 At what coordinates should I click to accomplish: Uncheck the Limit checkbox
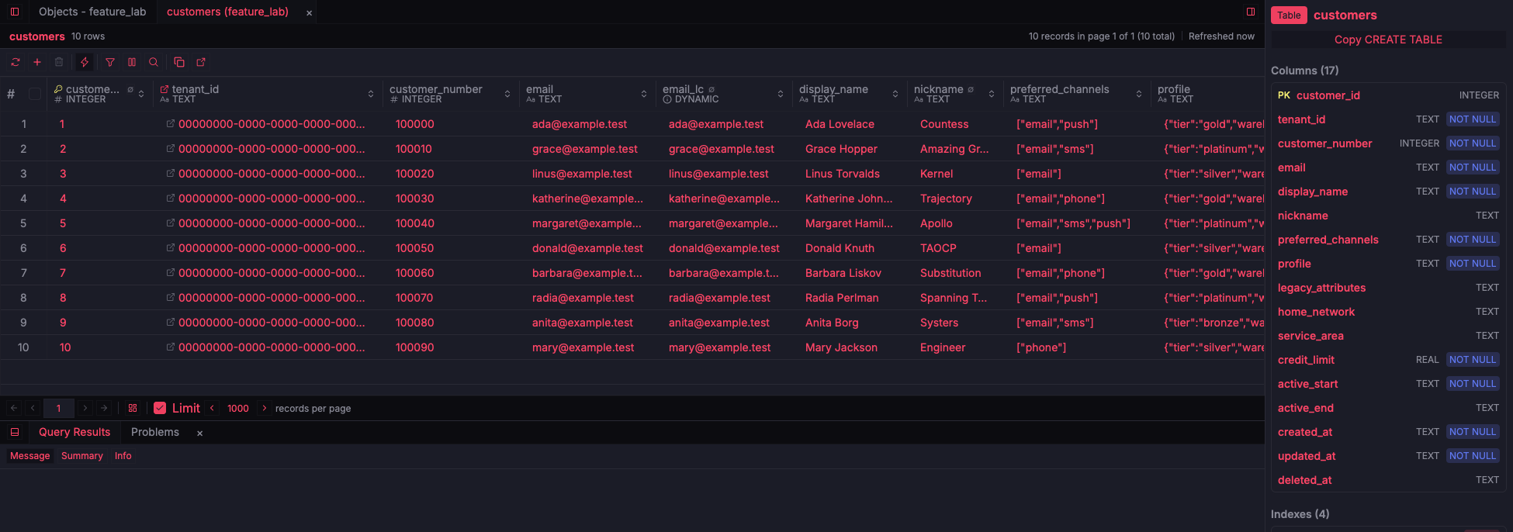(x=160, y=408)
